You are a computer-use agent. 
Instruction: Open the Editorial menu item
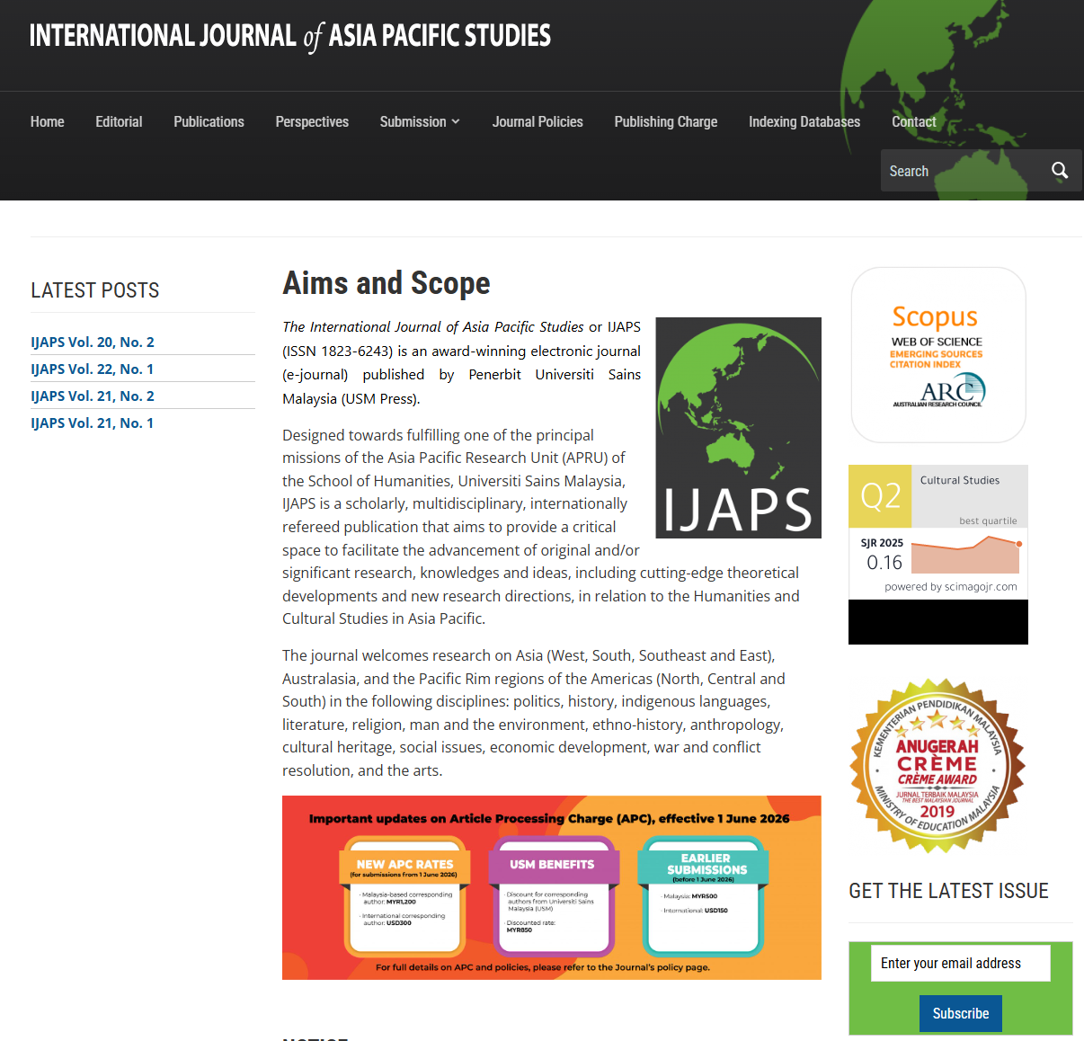(x=119, y=121)
